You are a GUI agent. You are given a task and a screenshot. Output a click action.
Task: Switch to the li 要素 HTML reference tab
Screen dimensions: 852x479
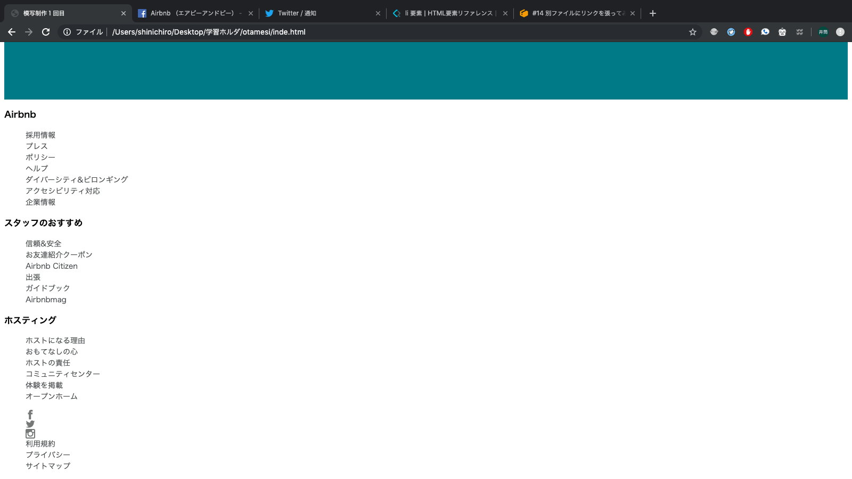pos(447,13)
